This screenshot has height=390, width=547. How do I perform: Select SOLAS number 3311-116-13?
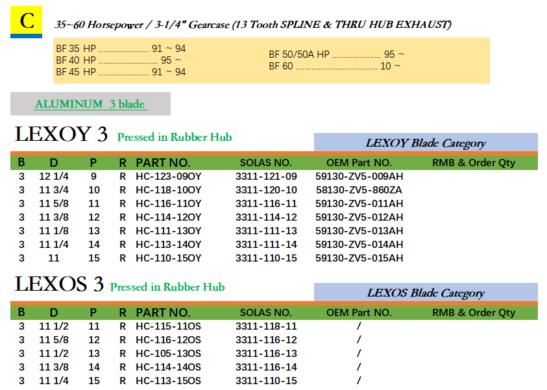(266, 354)
